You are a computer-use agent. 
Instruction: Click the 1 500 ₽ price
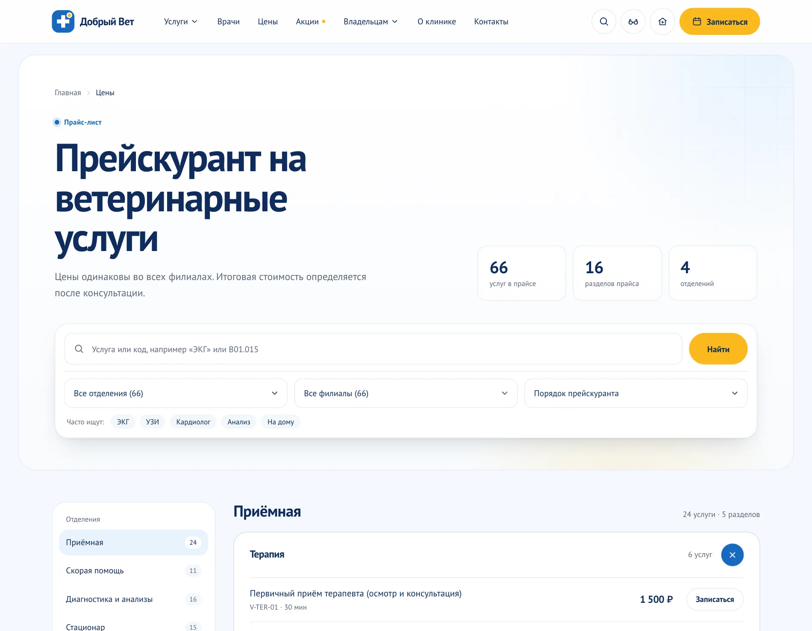click(656, 599)
